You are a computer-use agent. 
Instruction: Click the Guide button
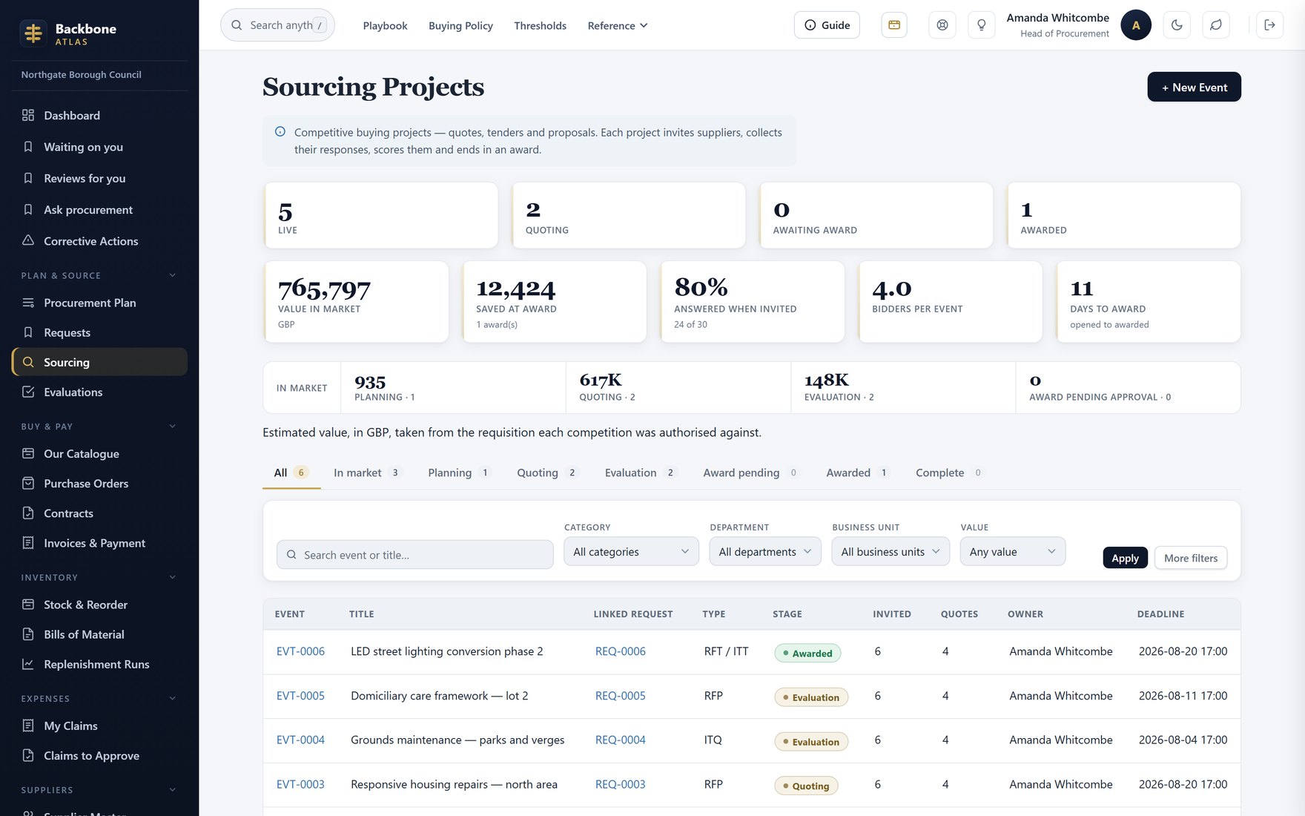click(x=827, y=25)
